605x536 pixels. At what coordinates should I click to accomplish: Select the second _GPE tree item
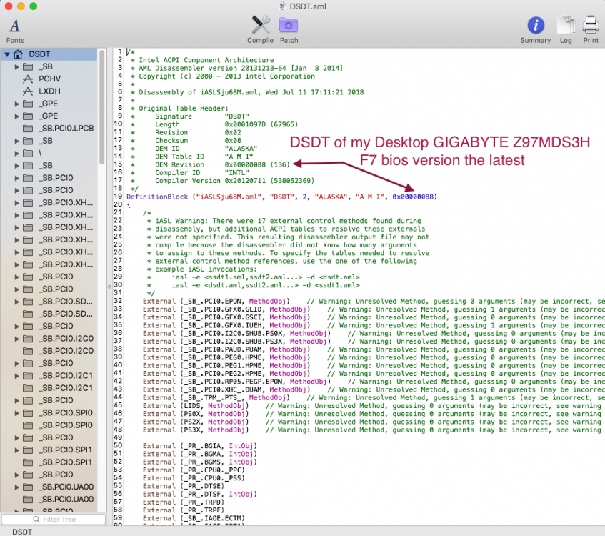coord(49,116)
